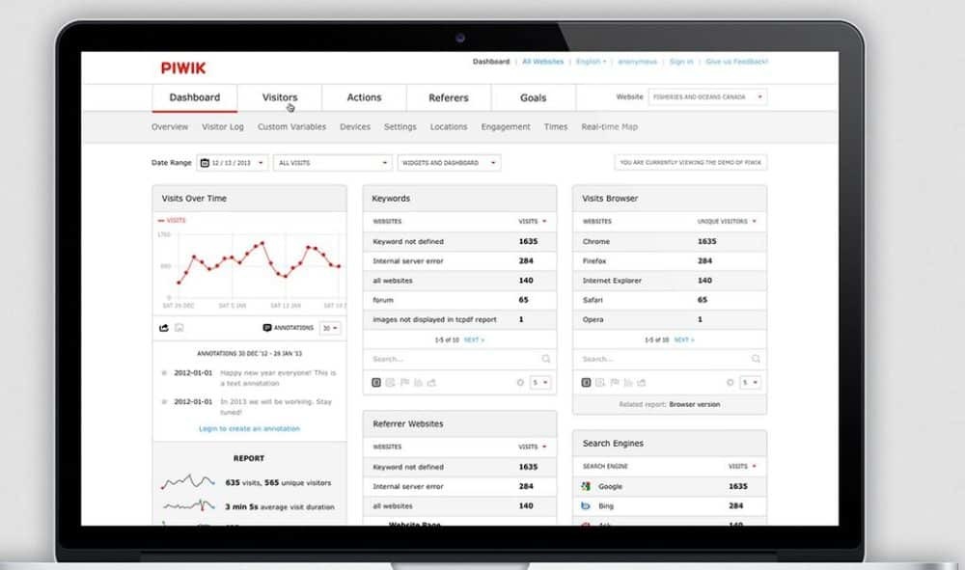Screen dimensions: 965x570
Task: Switch to the Actions tab
Action: 364,97
